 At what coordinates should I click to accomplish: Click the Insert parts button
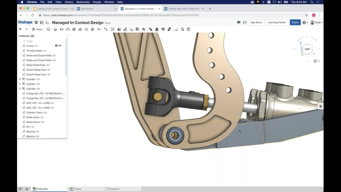coord(37,29)
